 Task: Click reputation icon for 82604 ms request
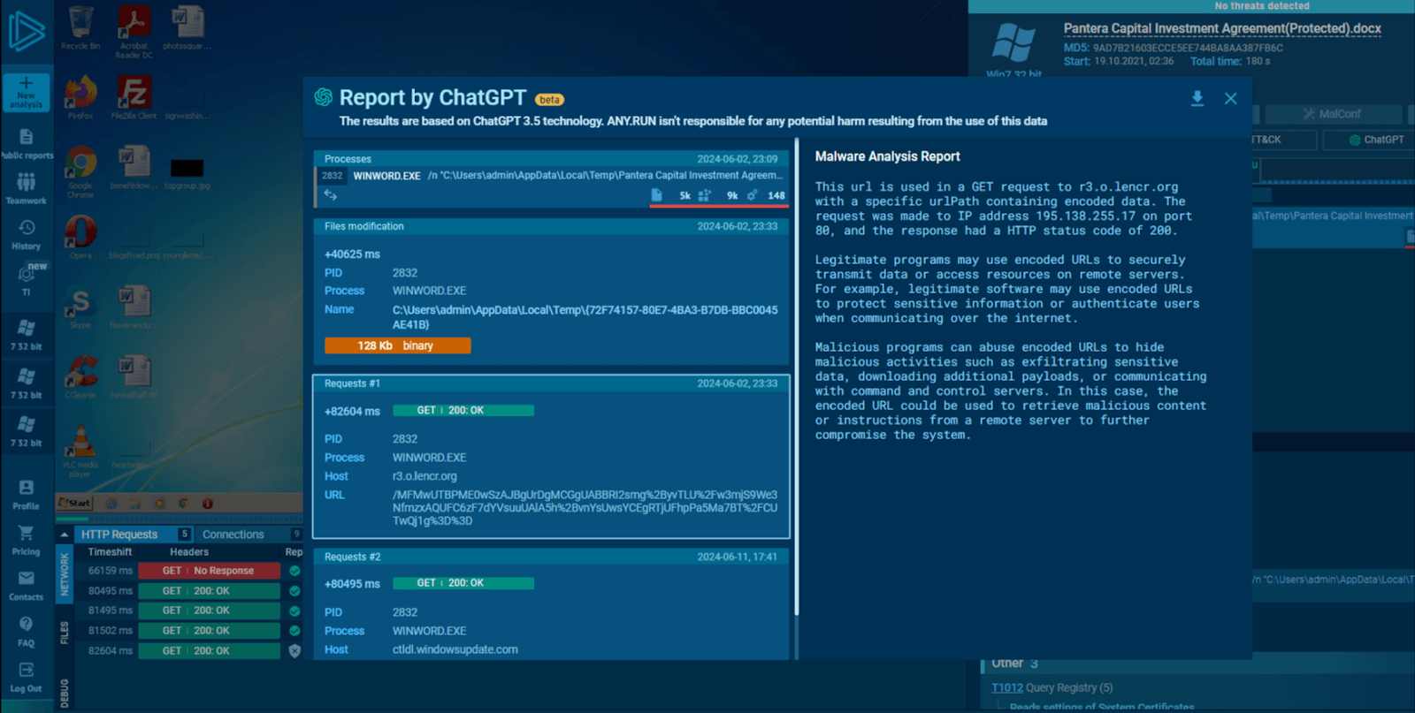pos(294,651)
